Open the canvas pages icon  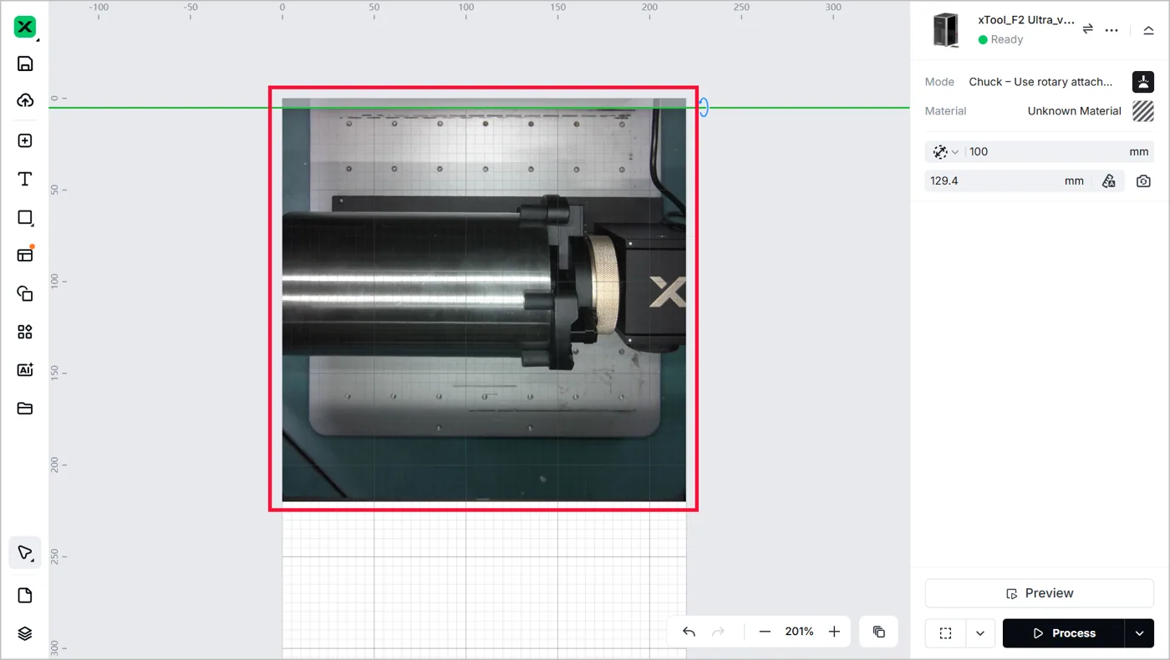pyautogui.click(x=25, y=596)
